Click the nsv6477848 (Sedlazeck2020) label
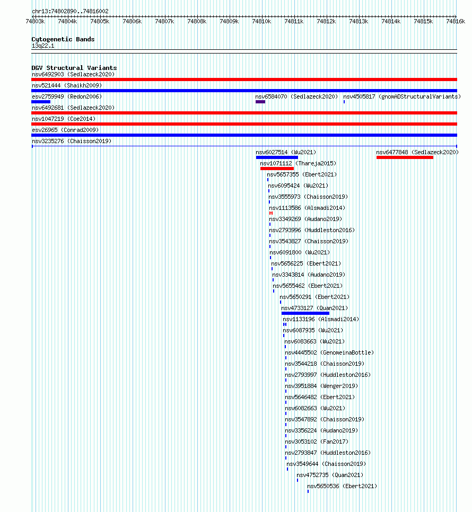The width and height of the screenshot is (472, 512). [417, 152]
